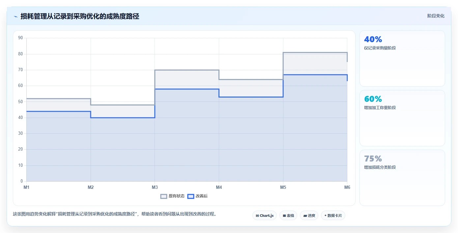
Task: Click the 表格 tag
Action: pyautogui.click(x=288, y=216)
